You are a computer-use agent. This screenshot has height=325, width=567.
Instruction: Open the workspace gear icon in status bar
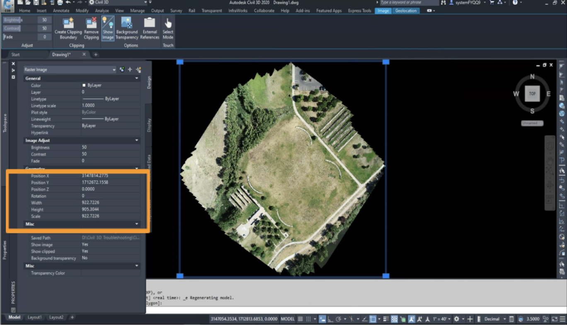(456, 319)
